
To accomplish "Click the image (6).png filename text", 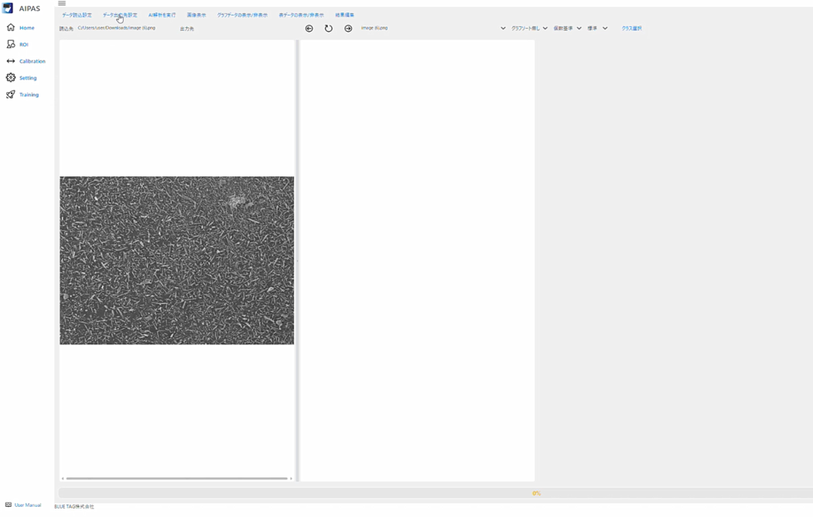I will [x=374, y=28].
